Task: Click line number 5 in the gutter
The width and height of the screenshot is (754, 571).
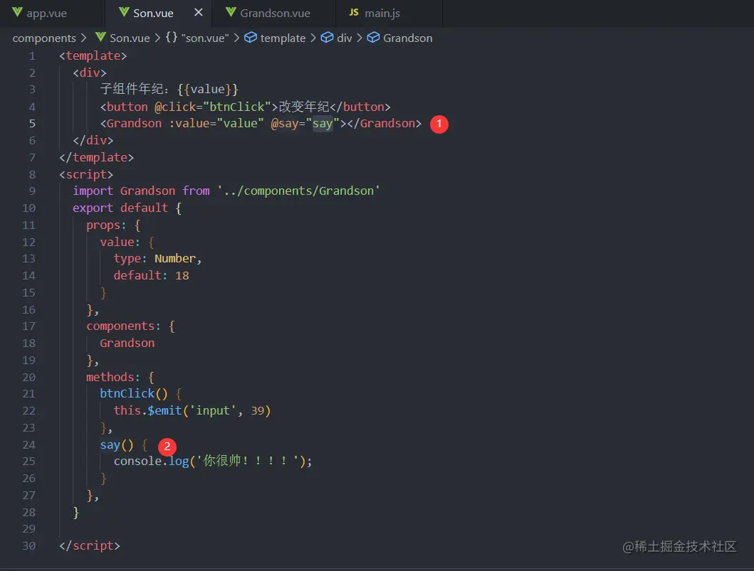Action: click(32, 124)
